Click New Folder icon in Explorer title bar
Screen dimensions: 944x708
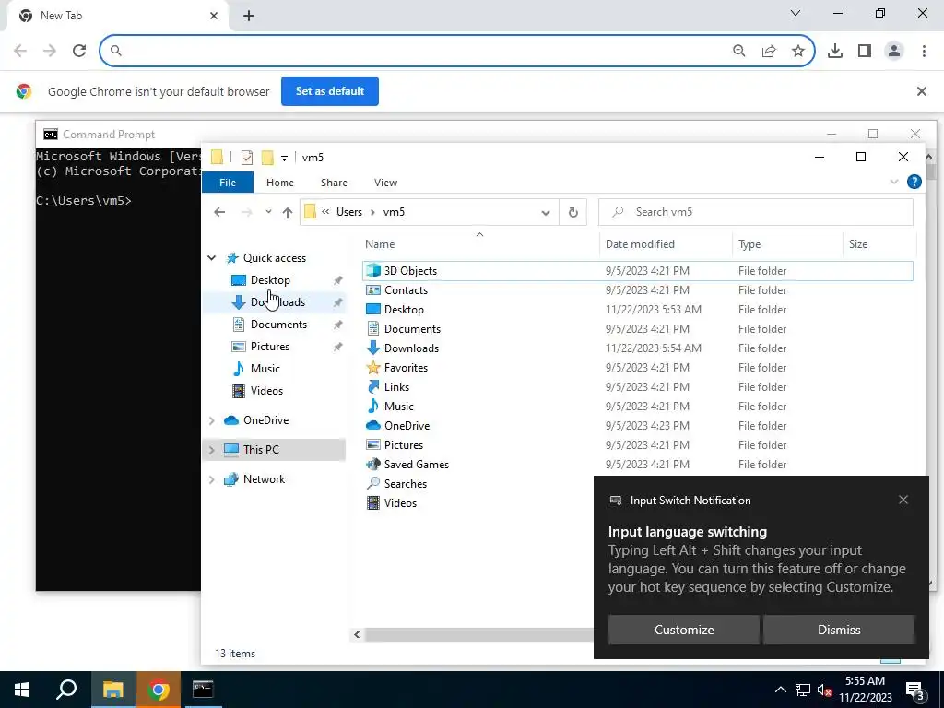(x=267, y=157)
